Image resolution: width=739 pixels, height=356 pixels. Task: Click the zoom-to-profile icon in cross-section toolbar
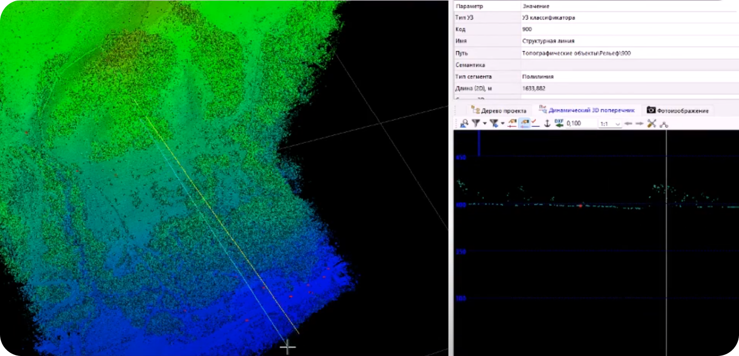[x=464, y=124]
